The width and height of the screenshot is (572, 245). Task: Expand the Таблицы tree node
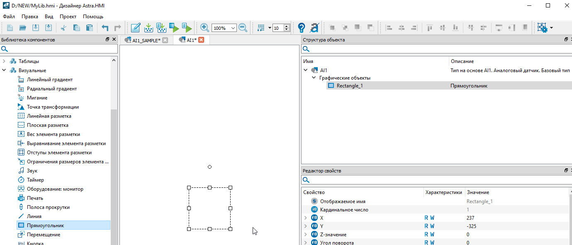coord(4,61)
